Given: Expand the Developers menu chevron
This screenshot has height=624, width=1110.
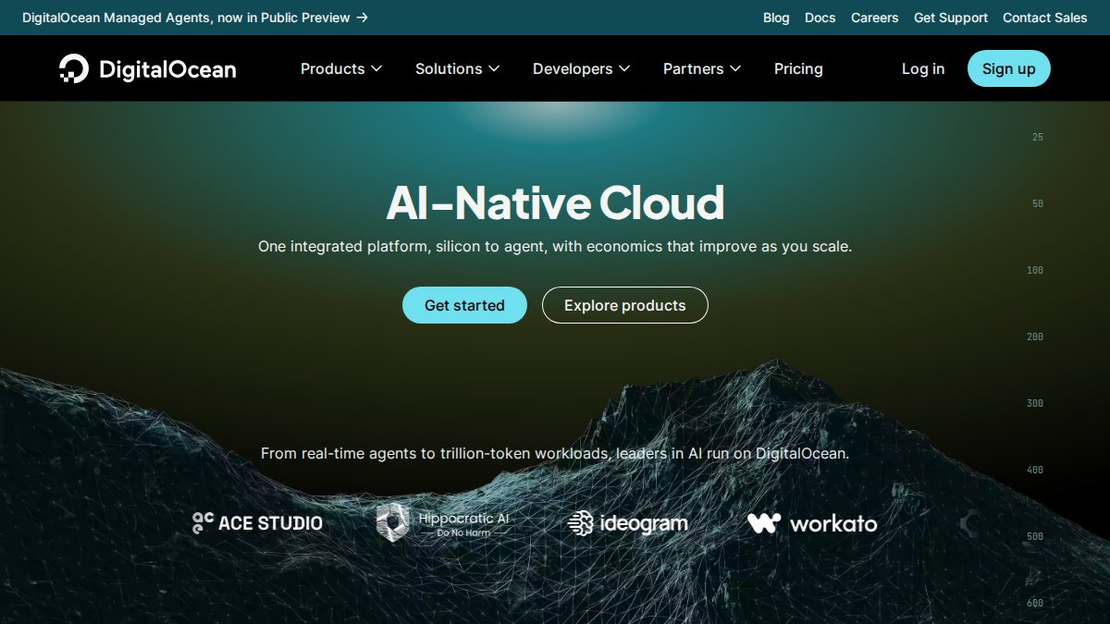Looking at the screenshot, I should click(x=624, y=68).
